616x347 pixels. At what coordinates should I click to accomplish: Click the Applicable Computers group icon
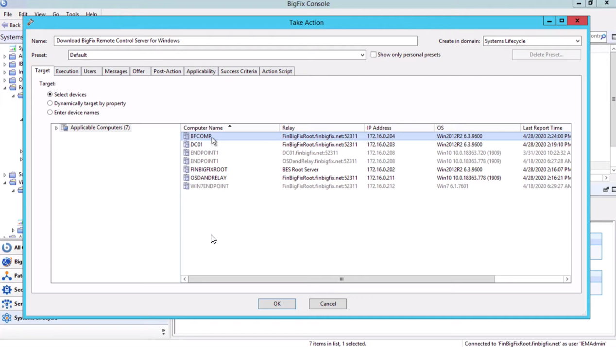click(65, 127)
